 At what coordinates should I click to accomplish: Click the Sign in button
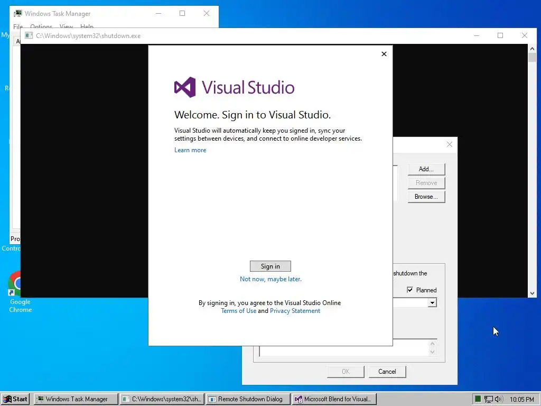tap(270, 266)
